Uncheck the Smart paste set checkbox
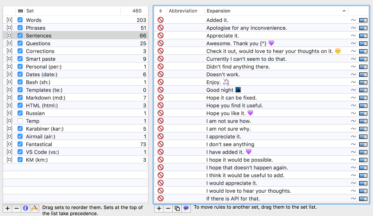The image size is (373, 216). (20, 59)
